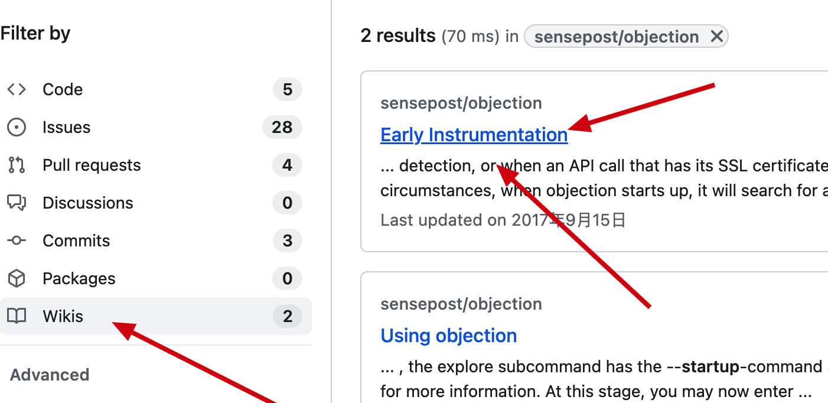Image resolution: width=828 pixels, height=403 pixels.
Task: Click the Pull requests icon
Action: pyautogui.click(x=17, y=165)
